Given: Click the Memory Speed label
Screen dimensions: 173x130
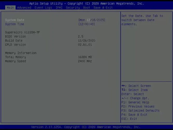Looking at the screenshot, I should (x=16, y=61).
